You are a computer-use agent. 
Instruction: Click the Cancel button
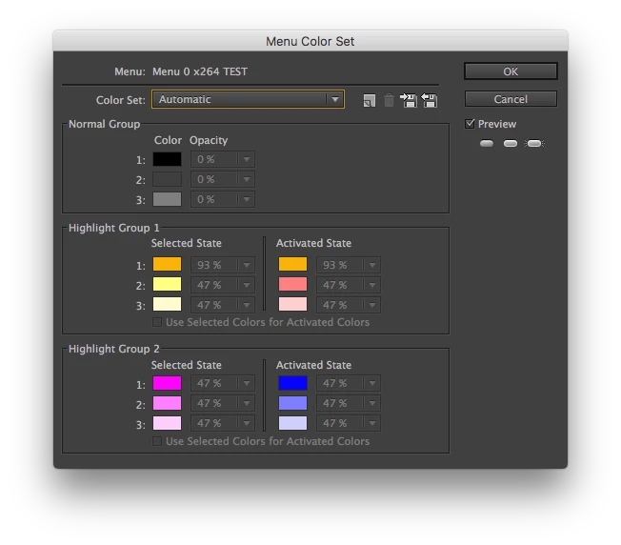point(511,99)
